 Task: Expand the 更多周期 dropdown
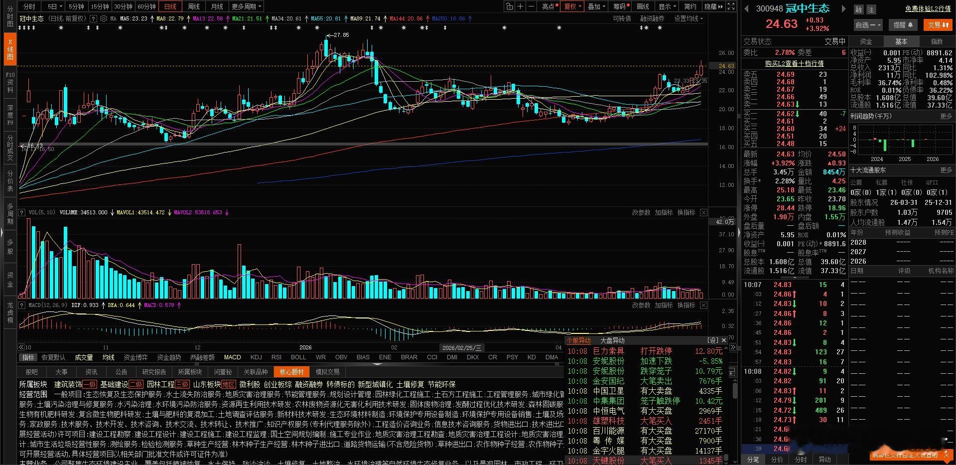pos(246,6)
